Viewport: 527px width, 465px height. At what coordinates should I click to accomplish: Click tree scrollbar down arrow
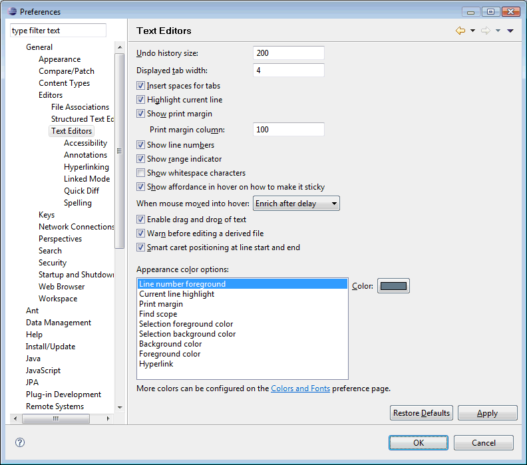tap(120, 407)
